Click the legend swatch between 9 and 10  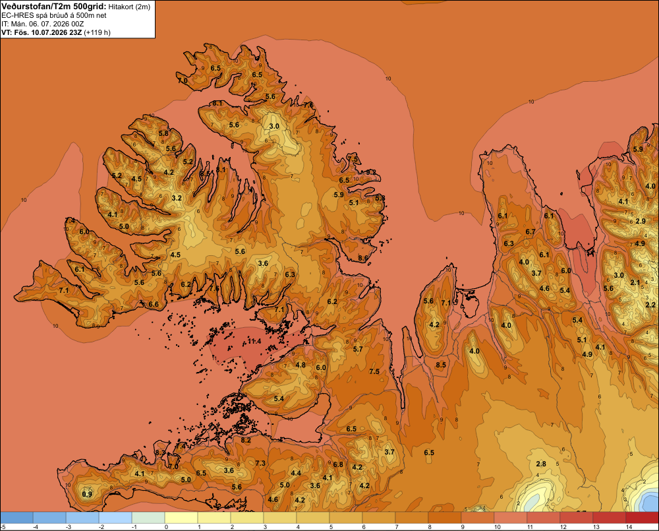point(477,518)
